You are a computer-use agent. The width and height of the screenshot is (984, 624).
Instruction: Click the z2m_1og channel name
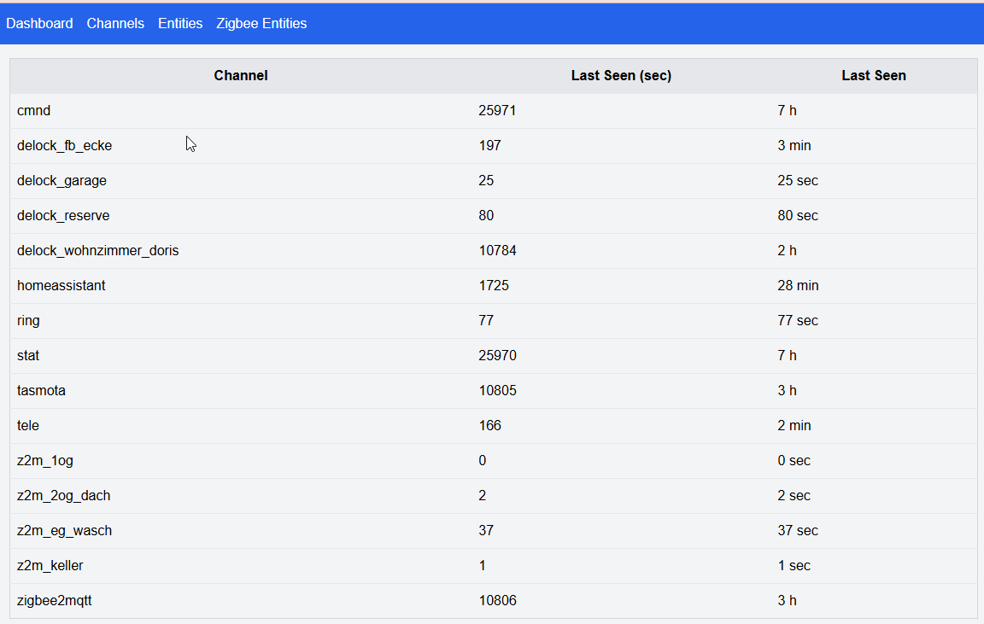(x=45, y=461)
